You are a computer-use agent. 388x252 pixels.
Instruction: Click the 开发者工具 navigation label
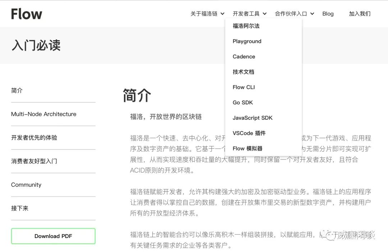click(246, 14)
